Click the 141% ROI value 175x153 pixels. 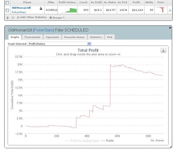(123, 10)
